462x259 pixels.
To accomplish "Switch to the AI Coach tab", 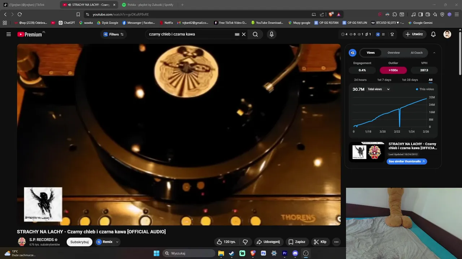I will coord(417,53).
